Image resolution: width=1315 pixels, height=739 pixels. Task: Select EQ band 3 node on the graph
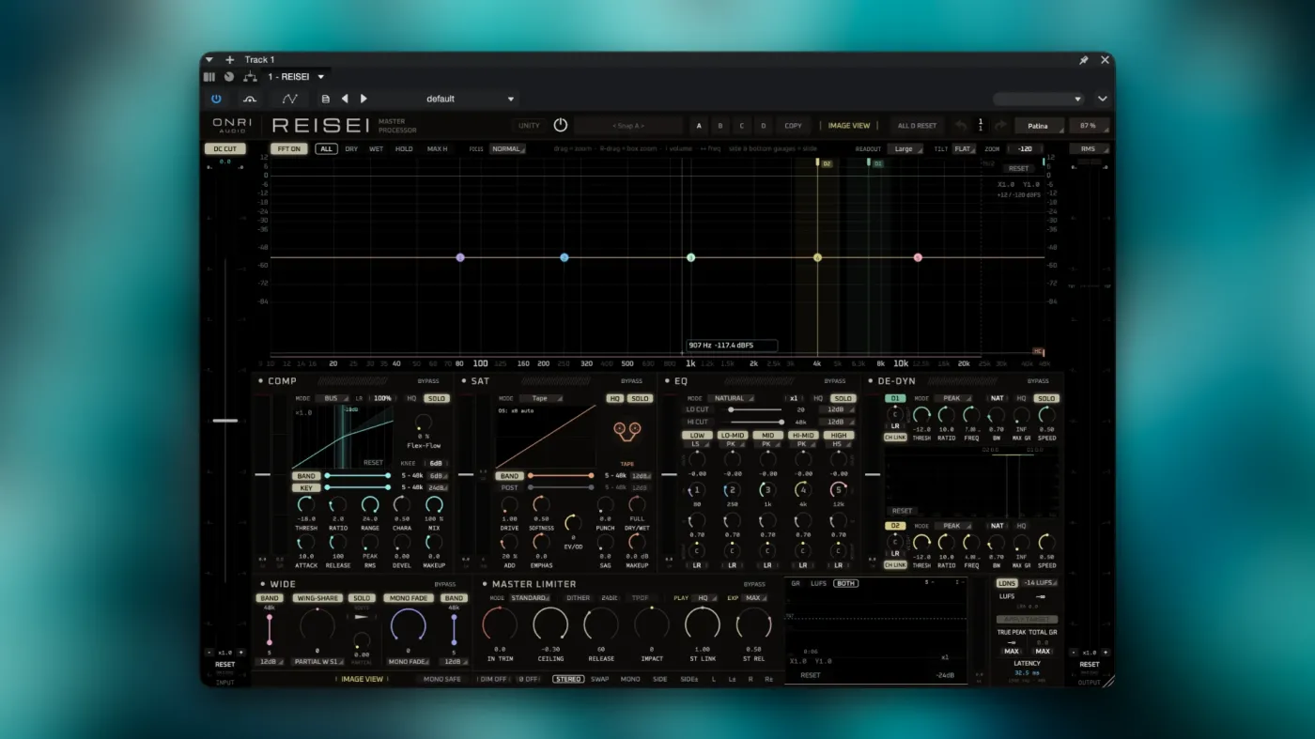pos(691,257)
